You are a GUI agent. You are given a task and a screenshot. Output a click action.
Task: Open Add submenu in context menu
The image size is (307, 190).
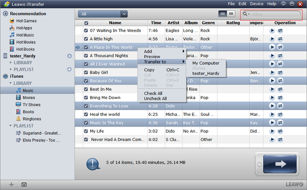pyautogui.click(x=162, y=51)
